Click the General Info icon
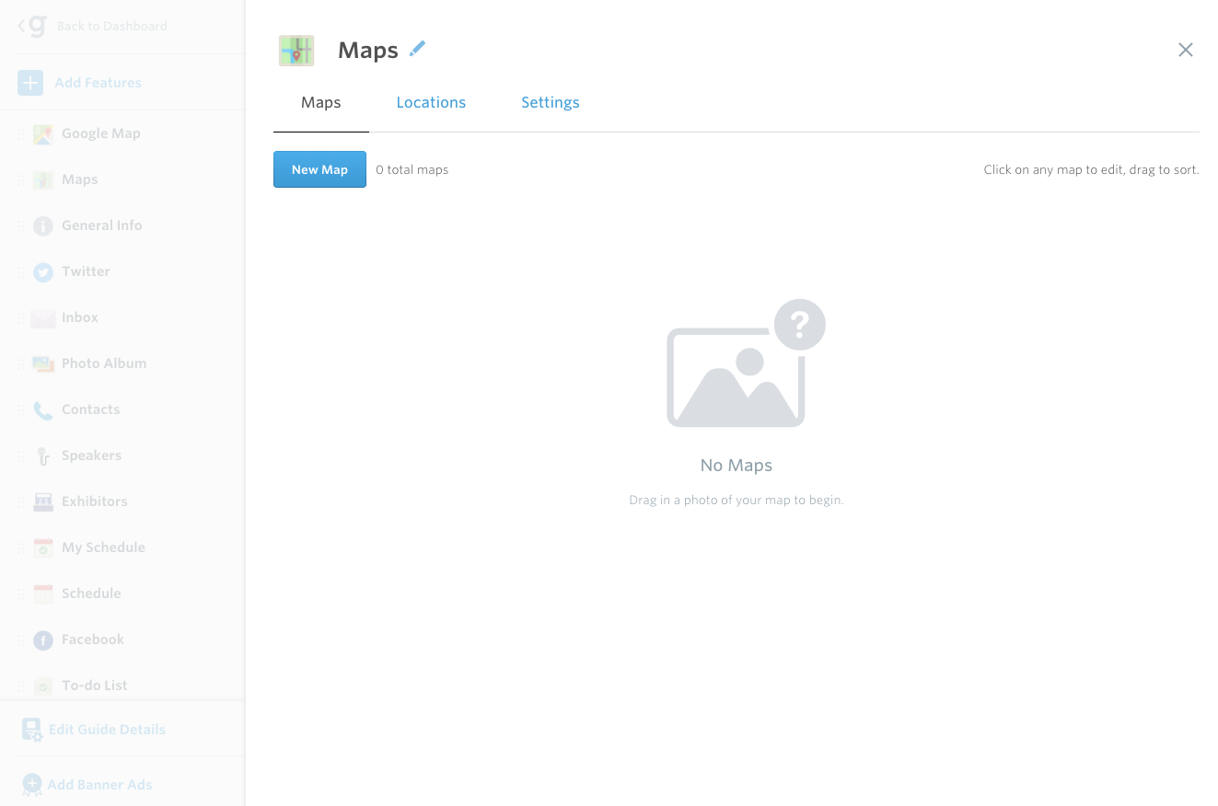Viewport: 1218px width, 806px height. point(43,225)
